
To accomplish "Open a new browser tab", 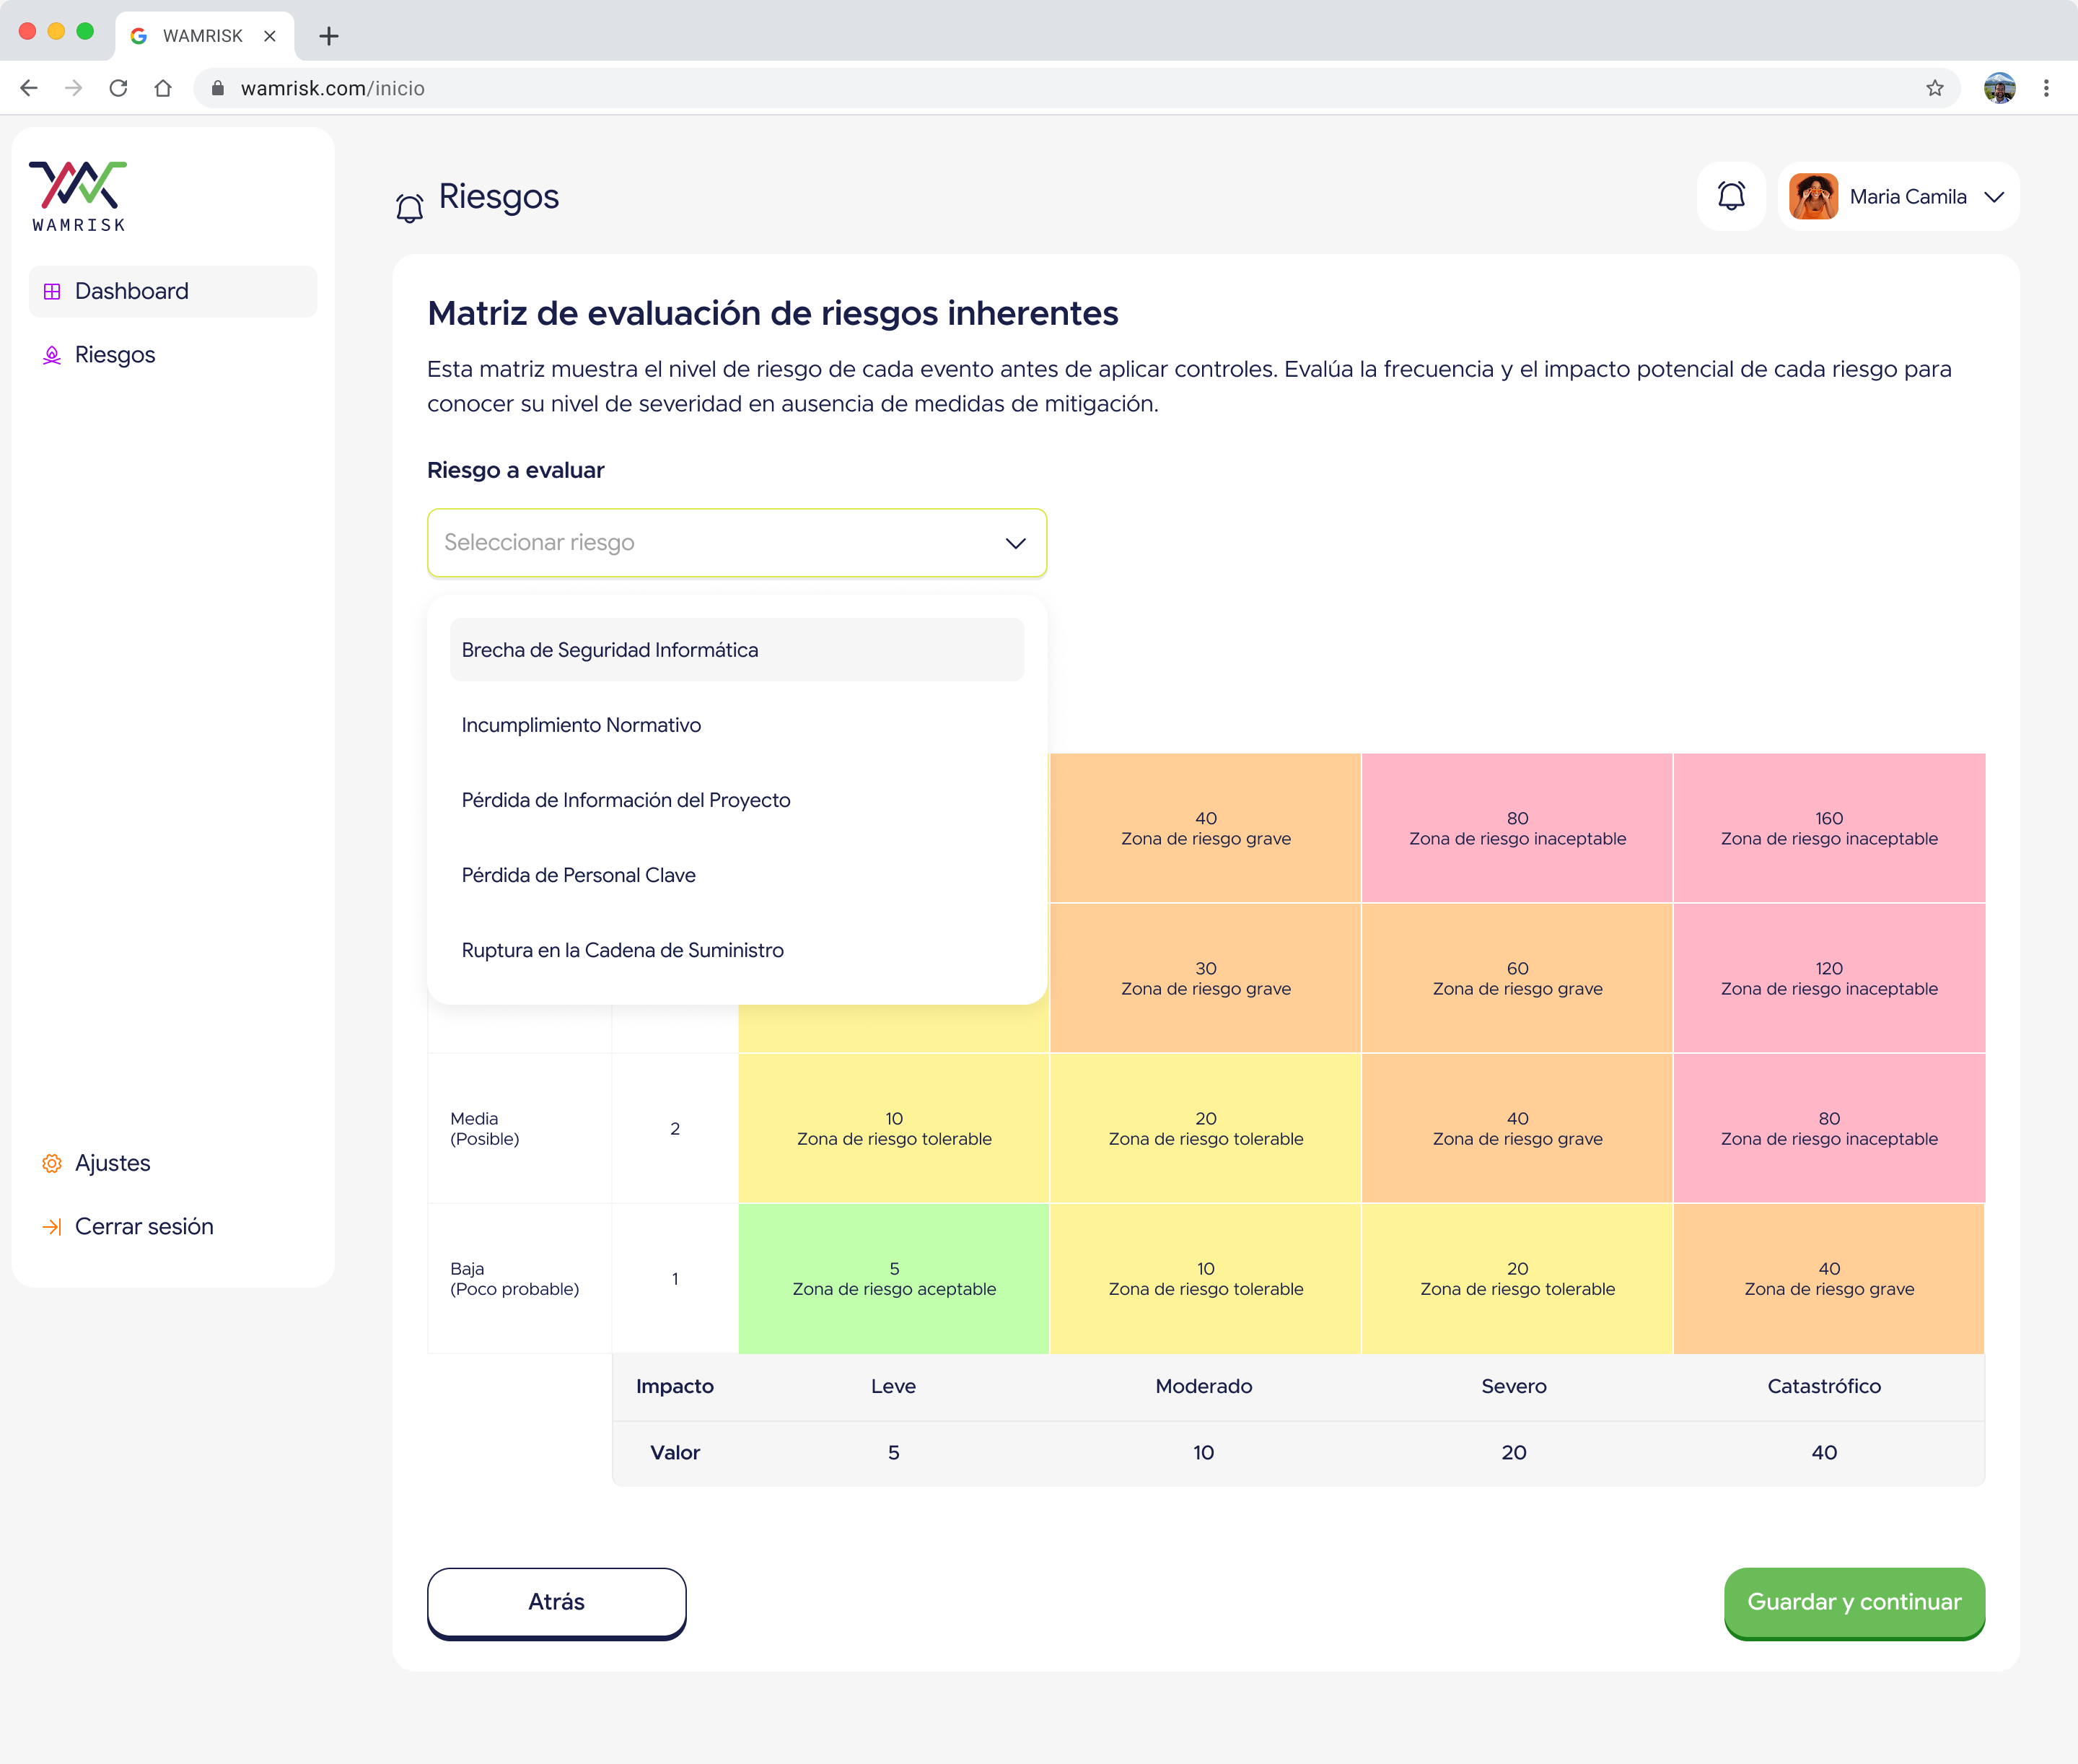I will [329, 36].
